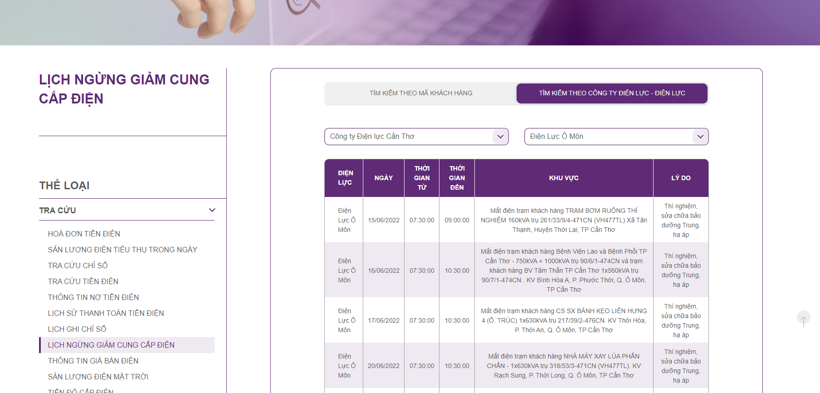Go to Sản lượng điện mặt trời
This screenshot has width=820, height=393.
click(98, 377)
